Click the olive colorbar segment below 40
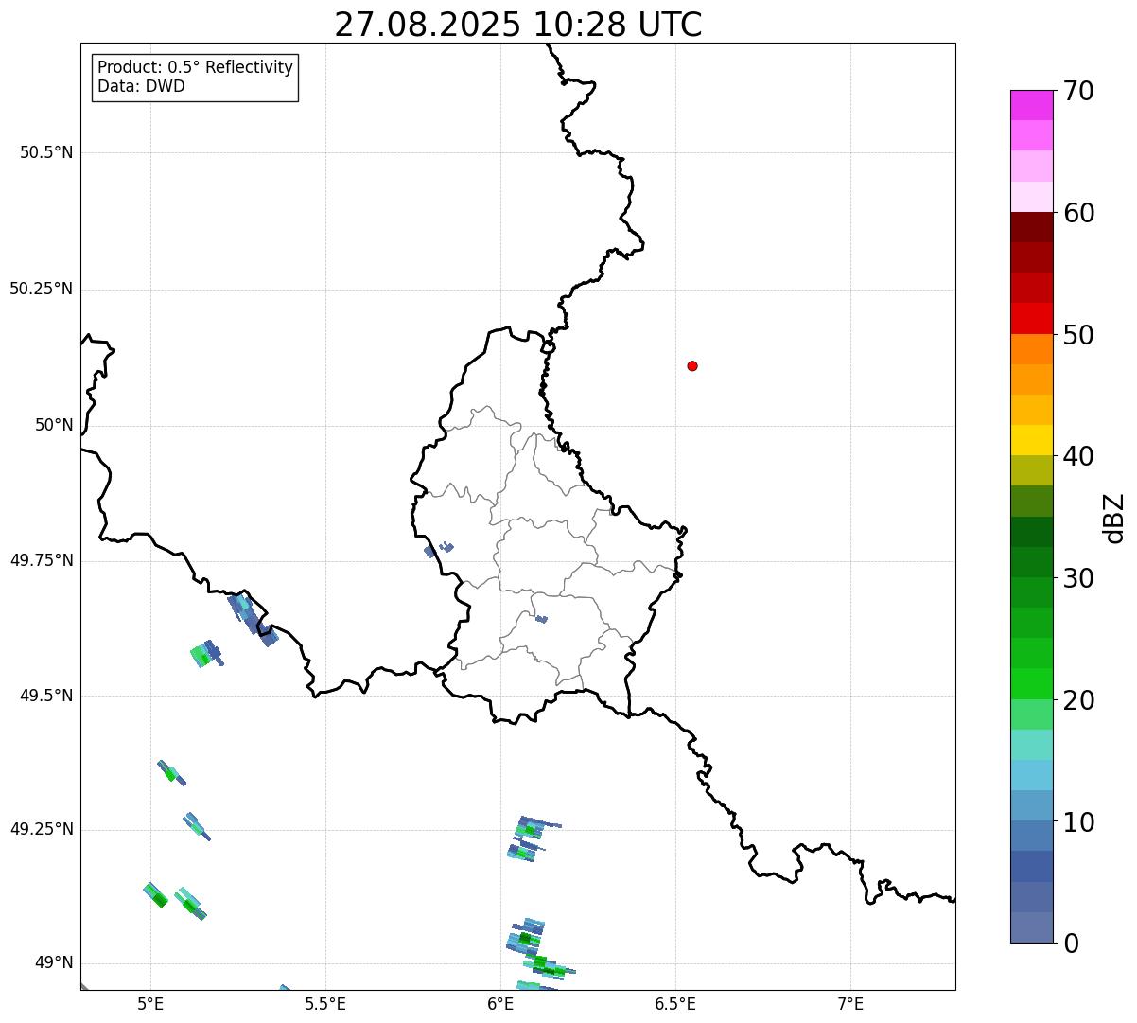 click(x=1031, y=470)
